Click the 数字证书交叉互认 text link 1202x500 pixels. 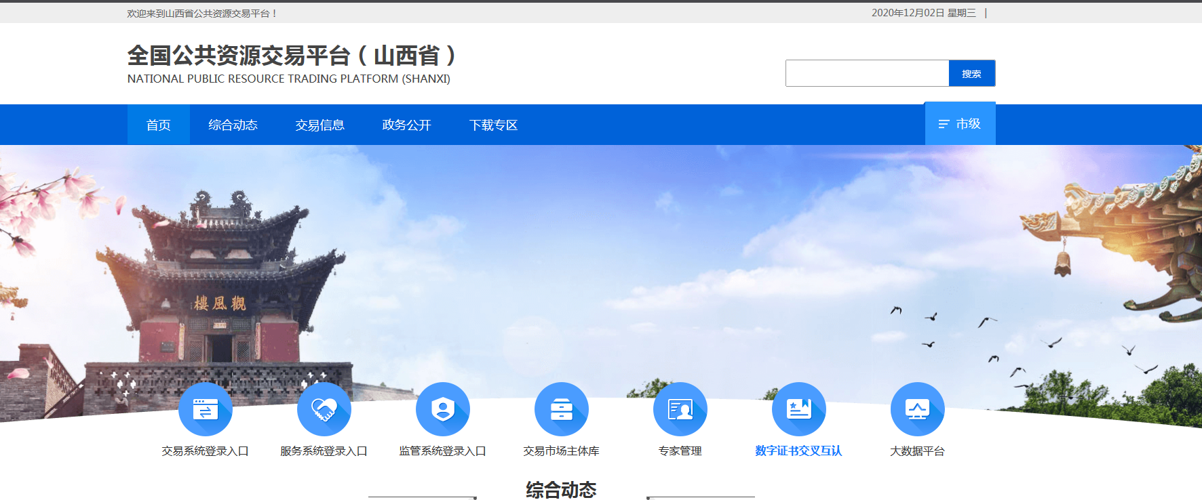798,451
